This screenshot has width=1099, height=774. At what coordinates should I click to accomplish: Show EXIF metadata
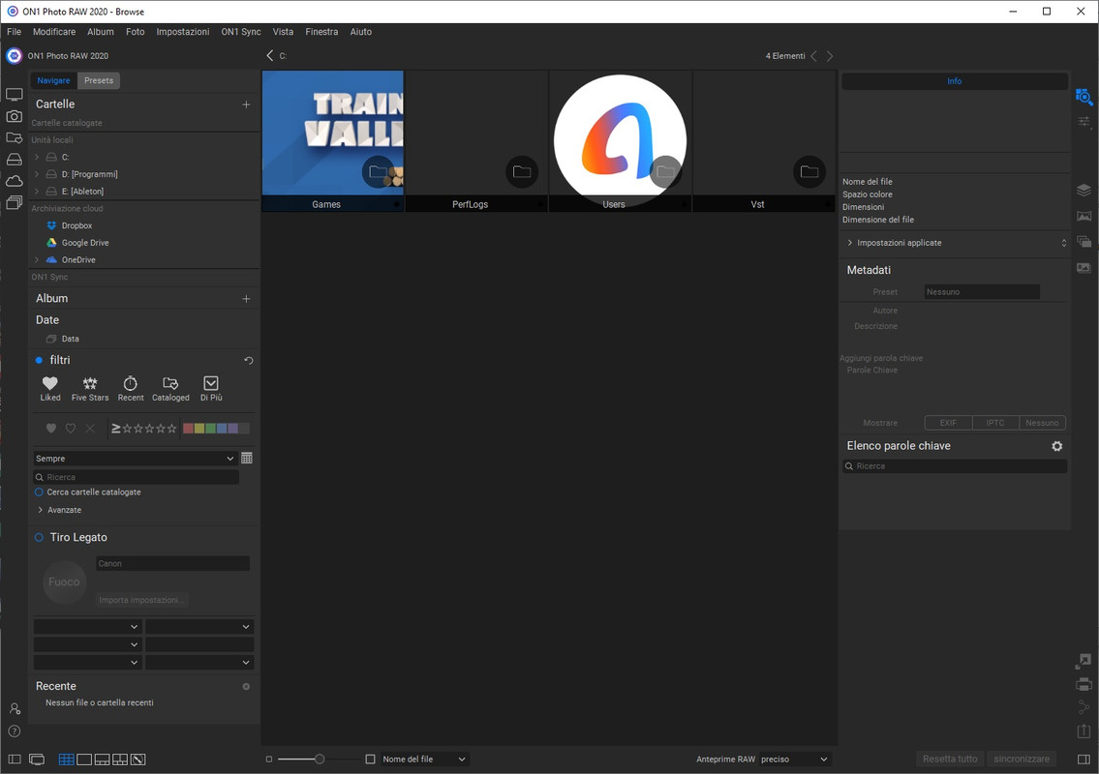point(948,423)
